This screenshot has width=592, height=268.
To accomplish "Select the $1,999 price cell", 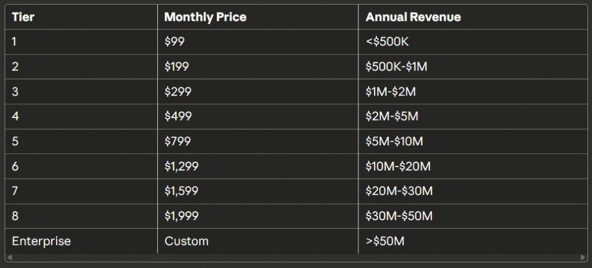I will pyautogui.click(x=182, y=216).
